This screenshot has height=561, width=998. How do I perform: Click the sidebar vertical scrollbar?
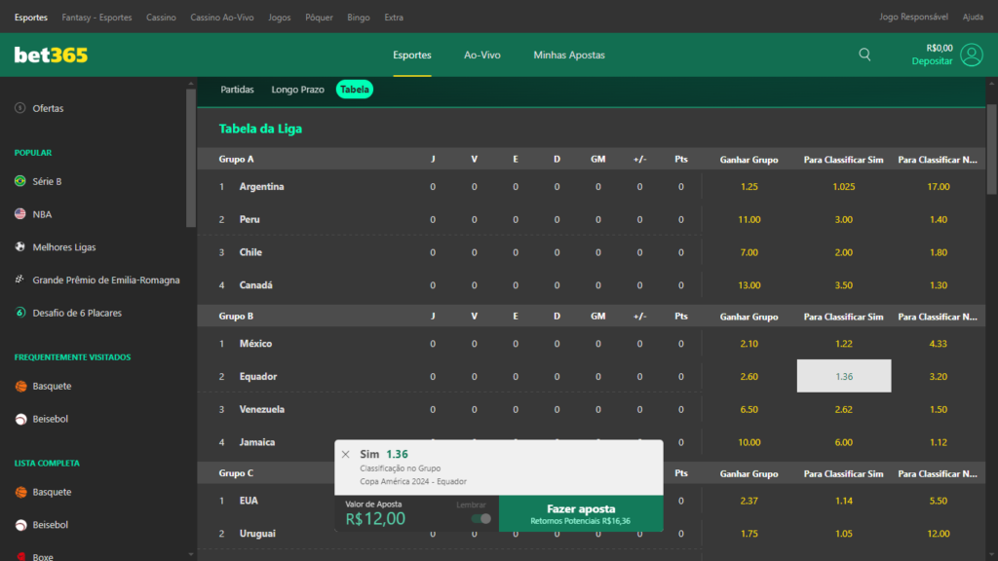191,159
